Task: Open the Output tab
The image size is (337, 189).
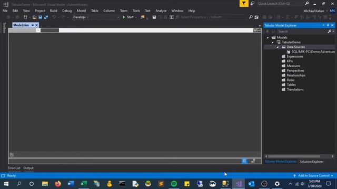Action: click(x=28, y=168)
